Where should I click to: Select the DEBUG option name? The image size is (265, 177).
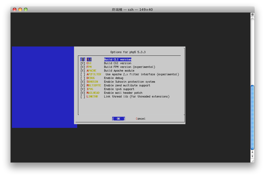90,78
